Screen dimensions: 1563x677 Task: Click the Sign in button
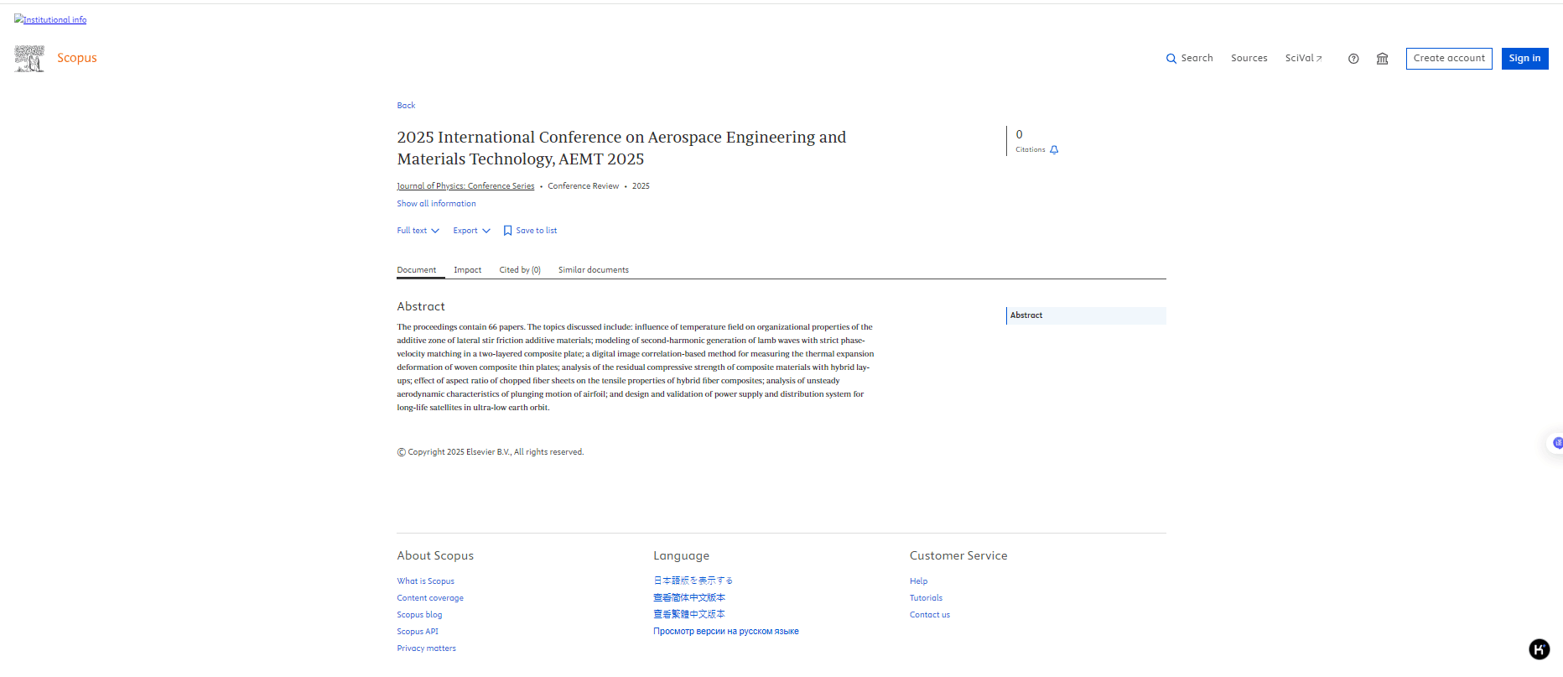(x=1524, y=59)
